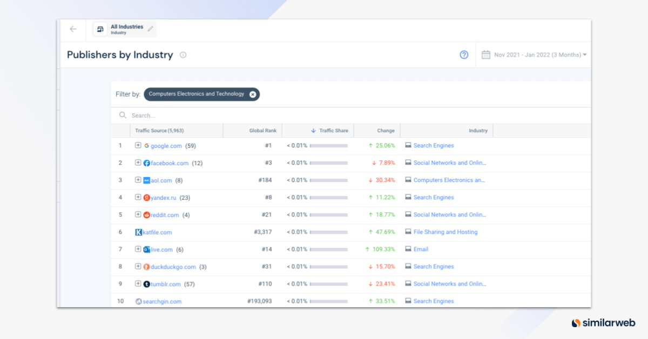648x339 pixels.
Task: Click the Reddit favicon beside reddit.com
Action: coord(146,214)
